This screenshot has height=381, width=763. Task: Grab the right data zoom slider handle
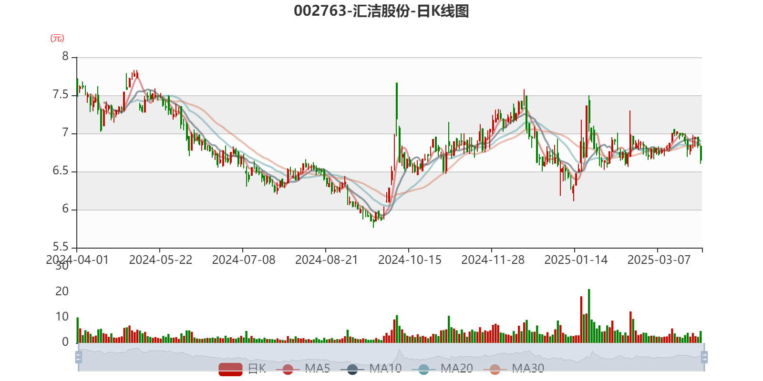coord(704,357)
